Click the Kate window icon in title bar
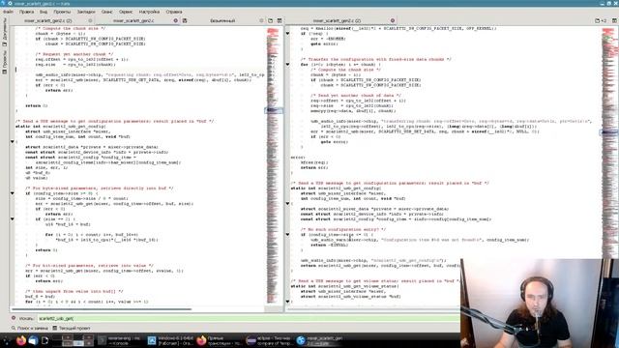 pyautogui.click(x=4, y=3)
